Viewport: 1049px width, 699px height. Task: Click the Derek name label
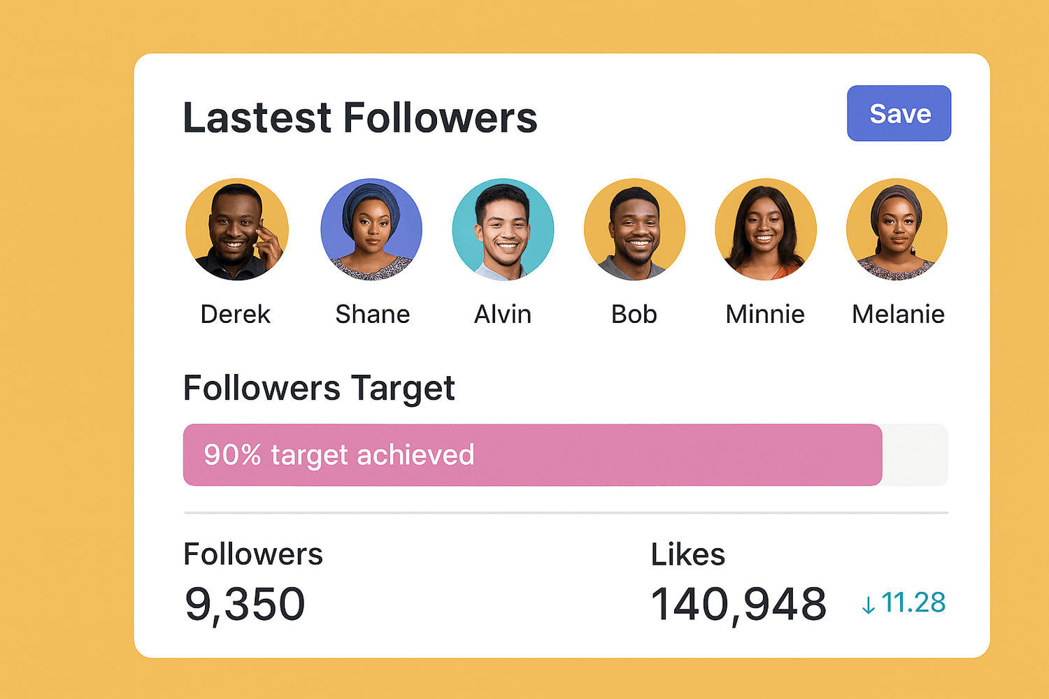235,315
